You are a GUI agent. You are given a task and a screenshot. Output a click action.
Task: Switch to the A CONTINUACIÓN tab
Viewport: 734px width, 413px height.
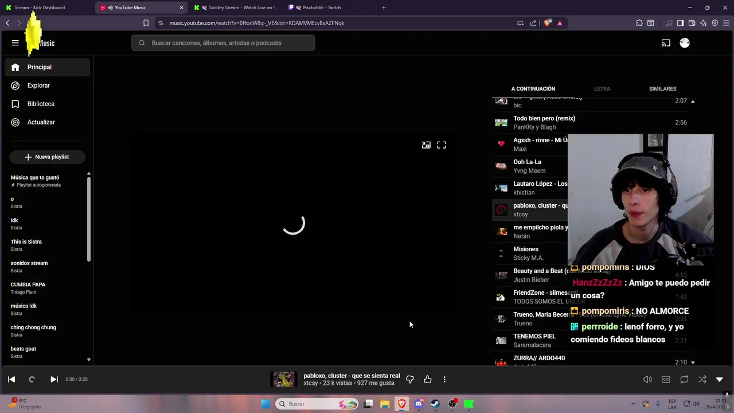click(533, 89)
